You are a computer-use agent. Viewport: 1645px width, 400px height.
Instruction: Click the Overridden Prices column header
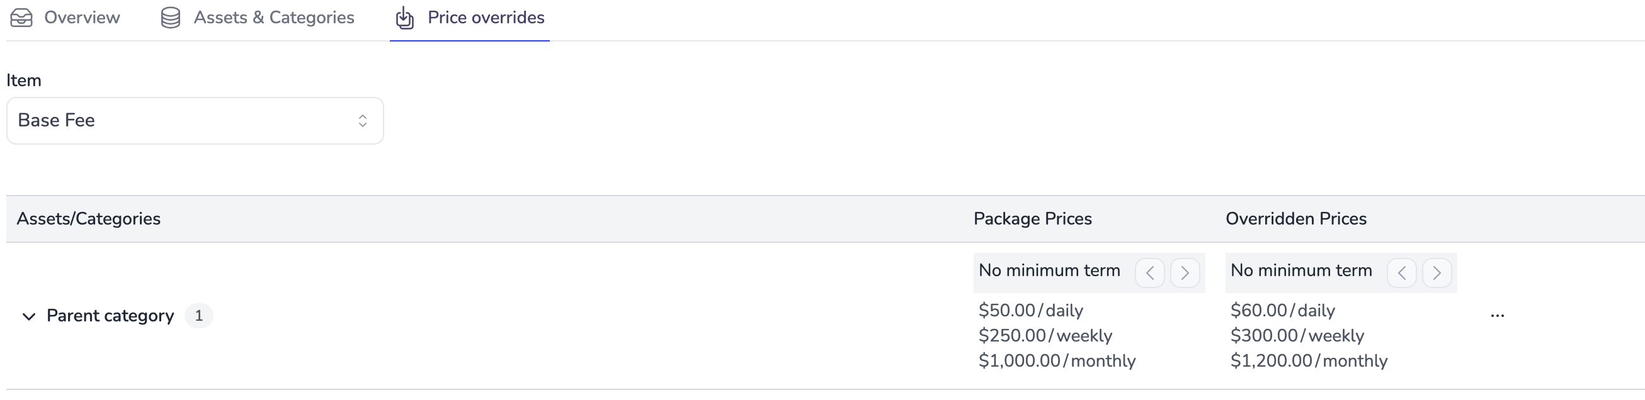(x=1295, y=219)
